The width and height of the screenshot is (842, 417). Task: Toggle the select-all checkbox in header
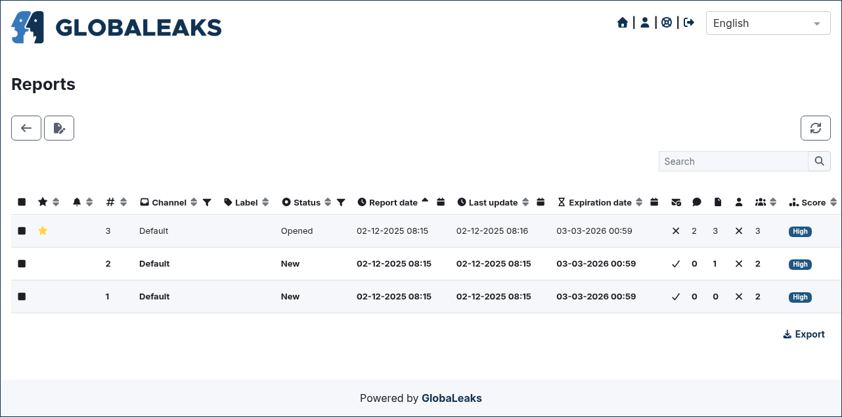(x=22, y=202)
